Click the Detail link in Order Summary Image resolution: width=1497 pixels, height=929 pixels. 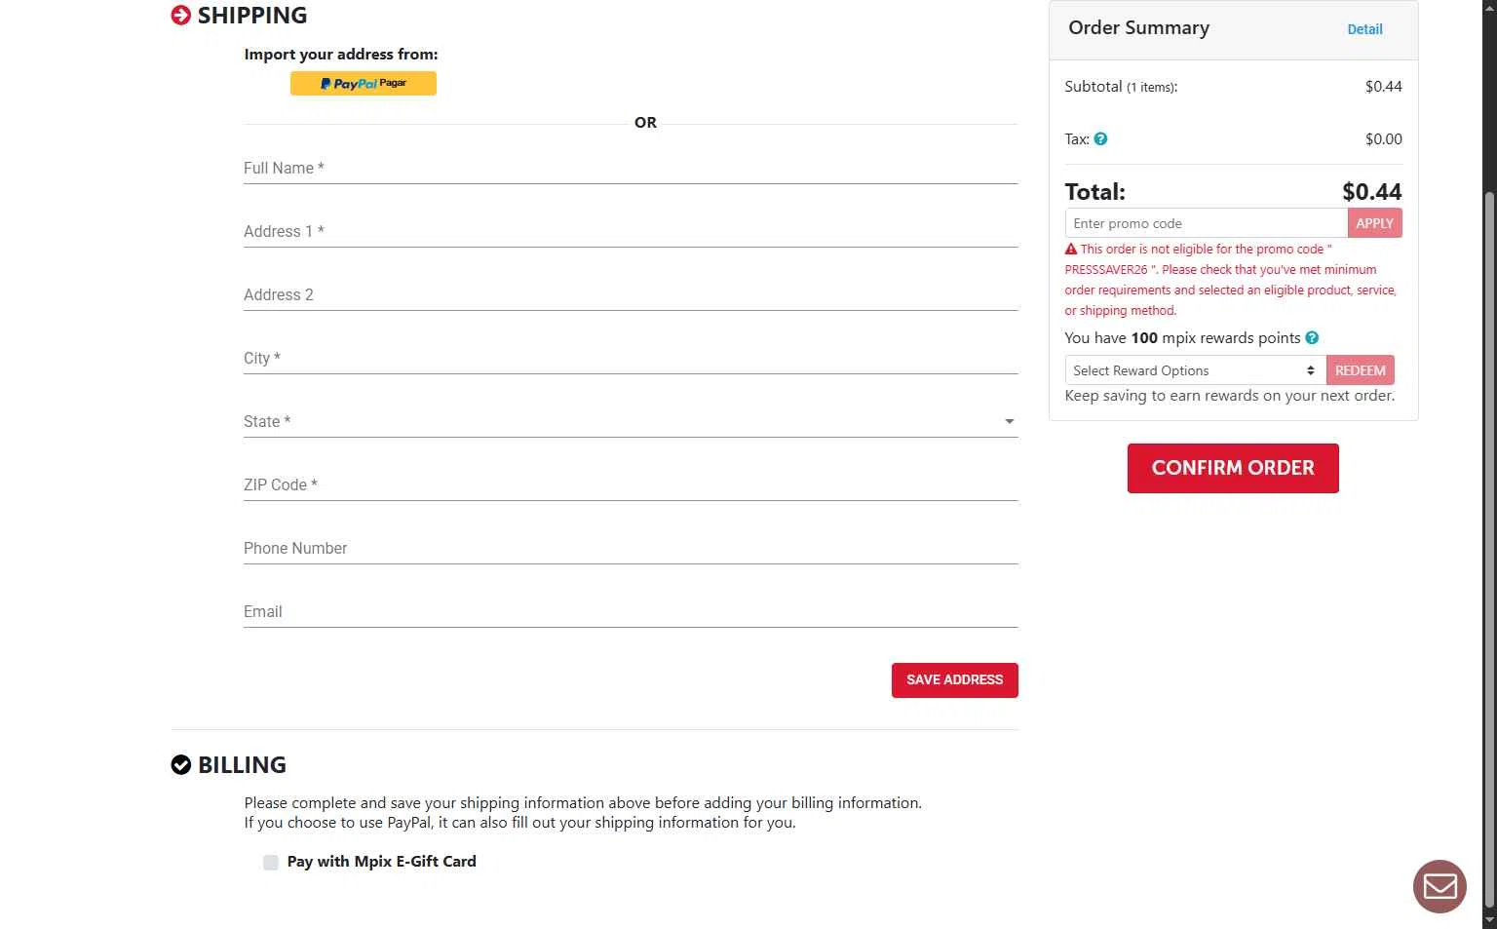point(1364,29)
